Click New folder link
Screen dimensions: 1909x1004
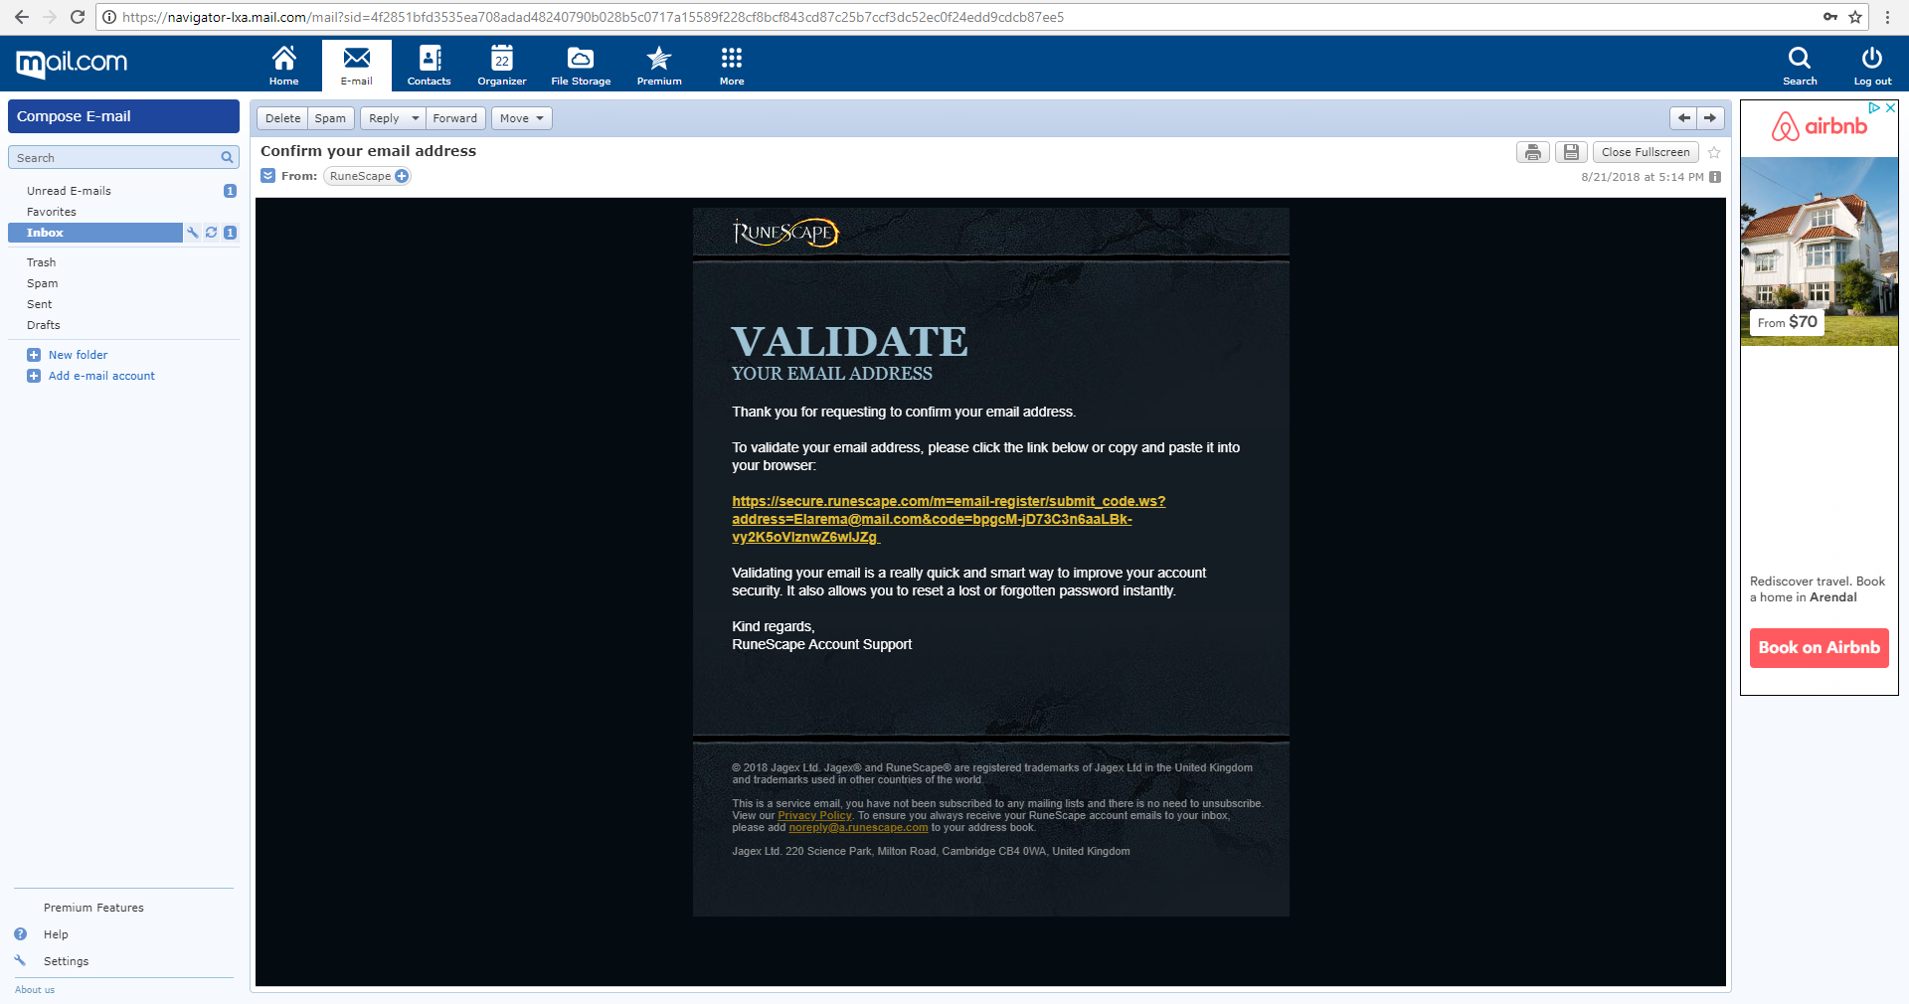click(x=78, y=355)
